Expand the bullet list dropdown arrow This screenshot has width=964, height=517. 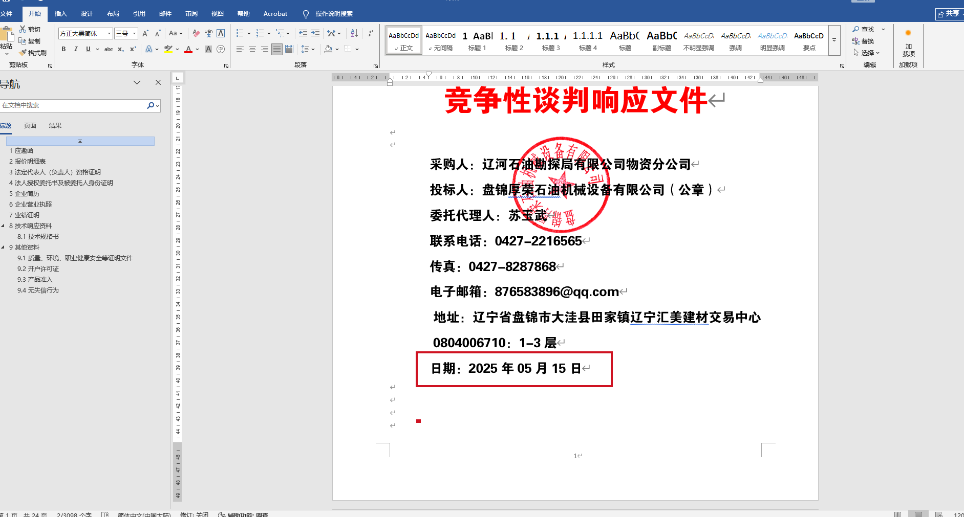tap(249, 34)
